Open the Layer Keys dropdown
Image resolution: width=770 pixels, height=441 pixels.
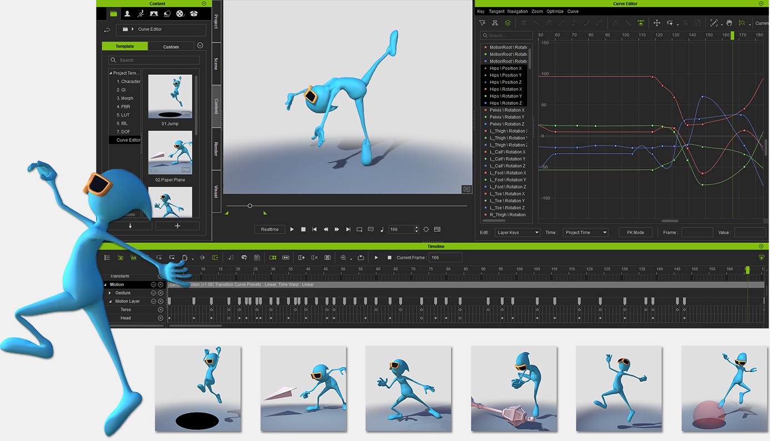[x=517, y=232]
